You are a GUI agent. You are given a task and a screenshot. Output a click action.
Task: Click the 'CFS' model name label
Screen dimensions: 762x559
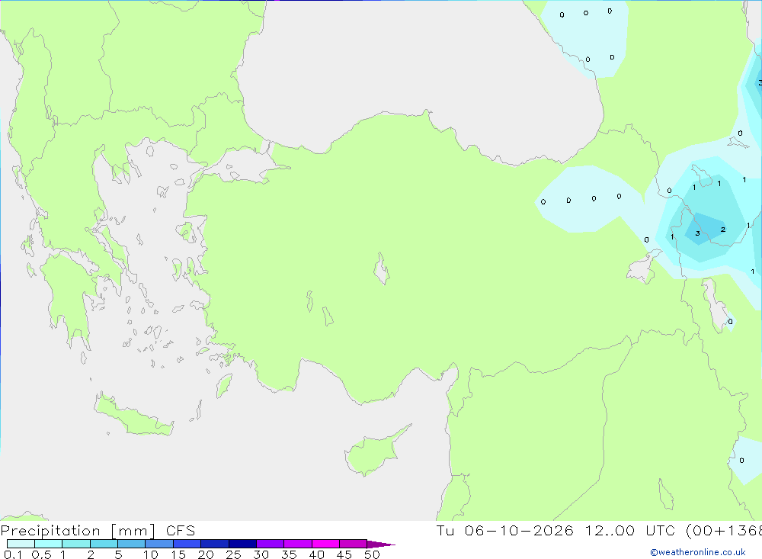pyautogui.click(x=181, y=531)
